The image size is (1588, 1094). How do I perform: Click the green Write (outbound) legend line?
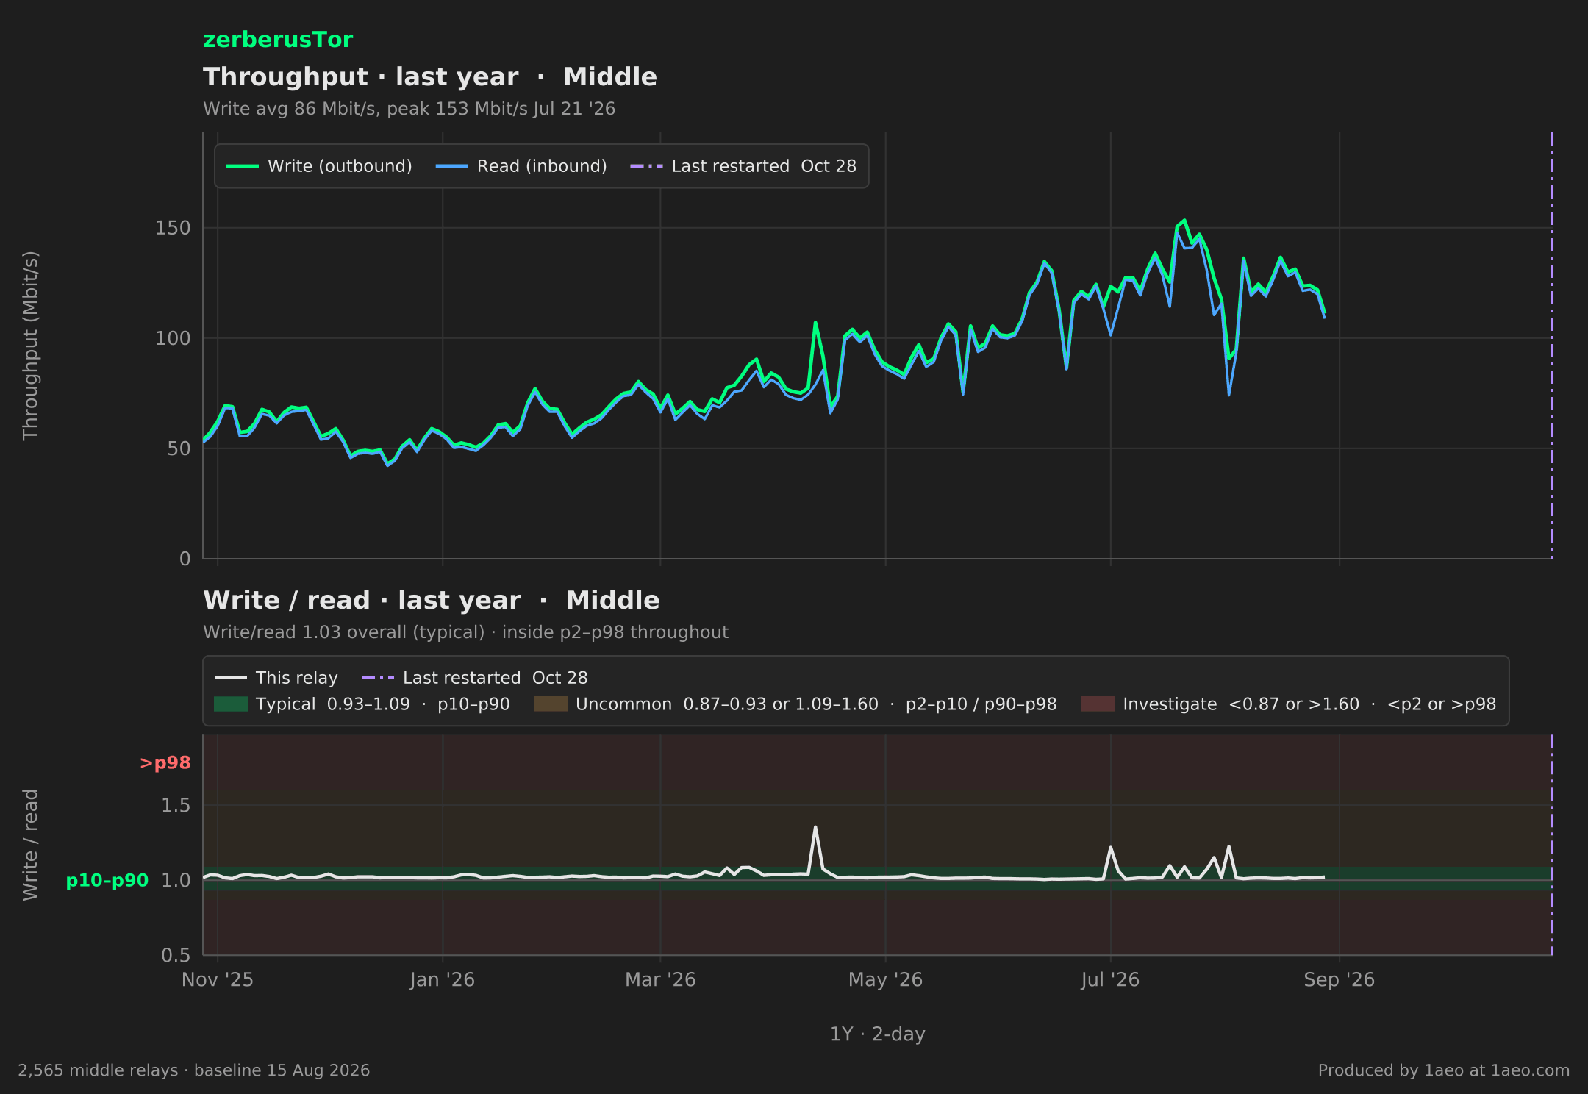click(243, 166)
